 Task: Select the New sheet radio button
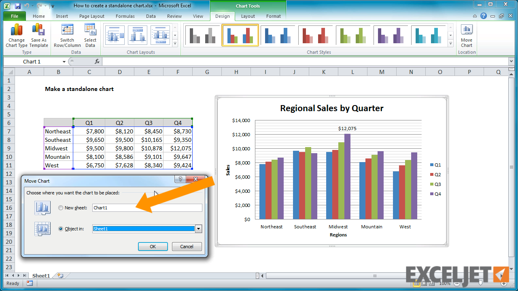[61, 208]
